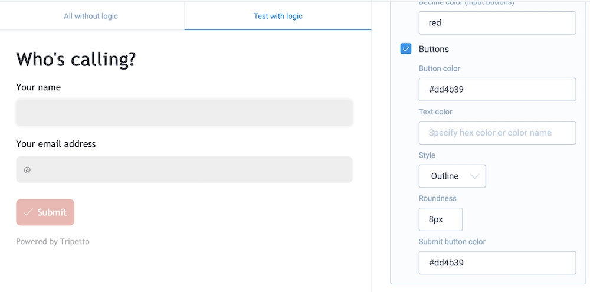
Task: Open the Style dropdown set to Outline
Action: 453,176
